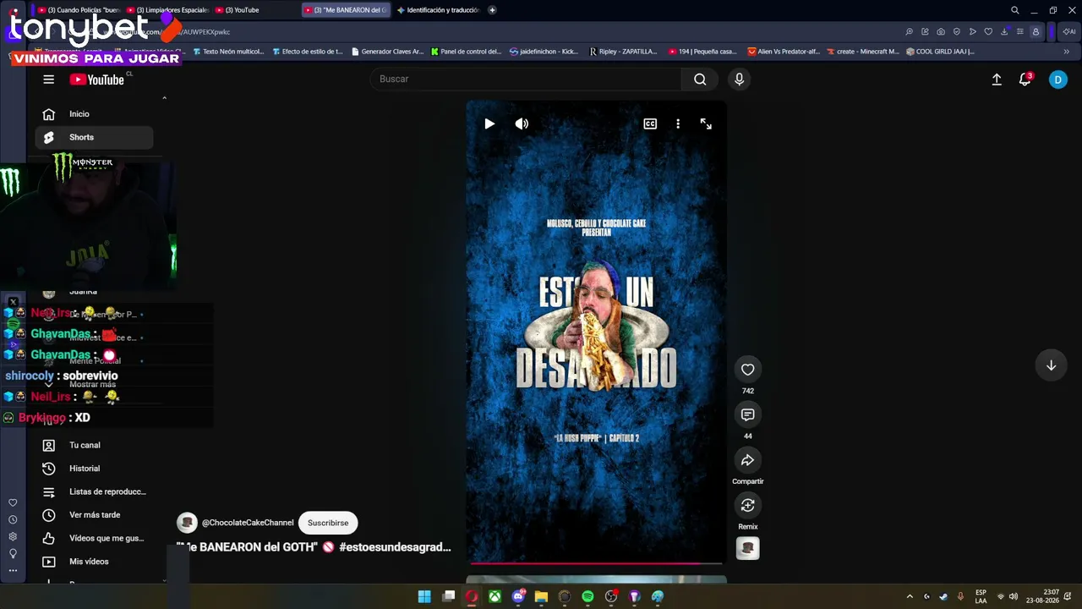Open the YouTube hamburger guide menu
1082x609 pixels.
coord(48,80)
